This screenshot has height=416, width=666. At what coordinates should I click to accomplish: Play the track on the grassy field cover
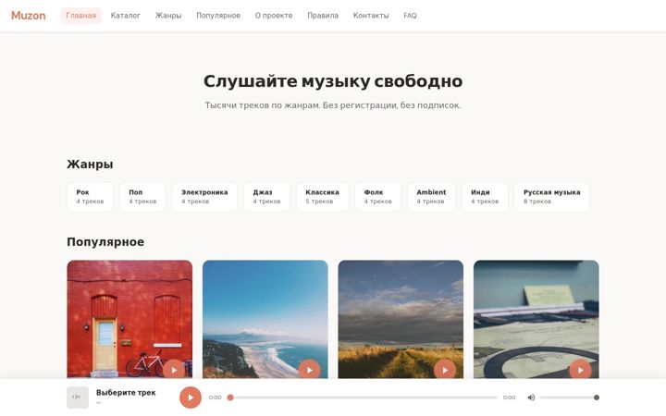coord(445,370)
